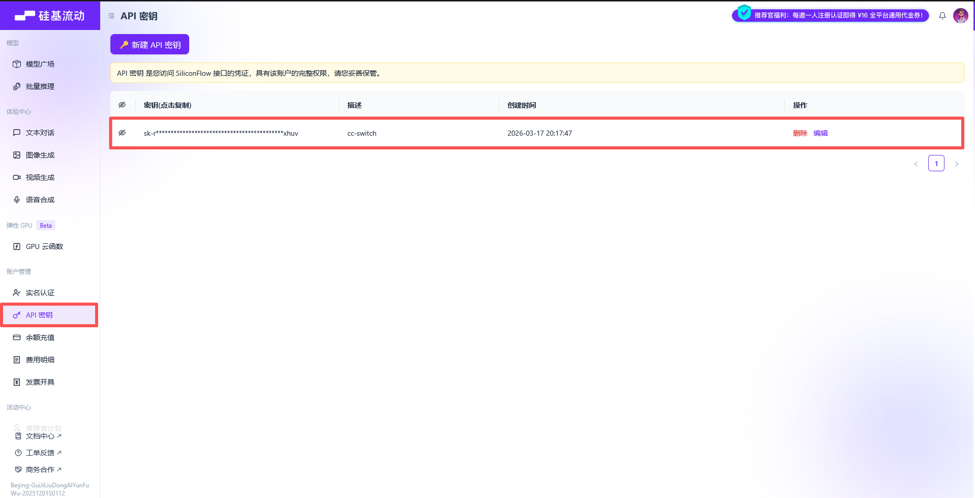The image size is (975, 498).
Task: Open notifications via the bell icon
Action: 942,16
